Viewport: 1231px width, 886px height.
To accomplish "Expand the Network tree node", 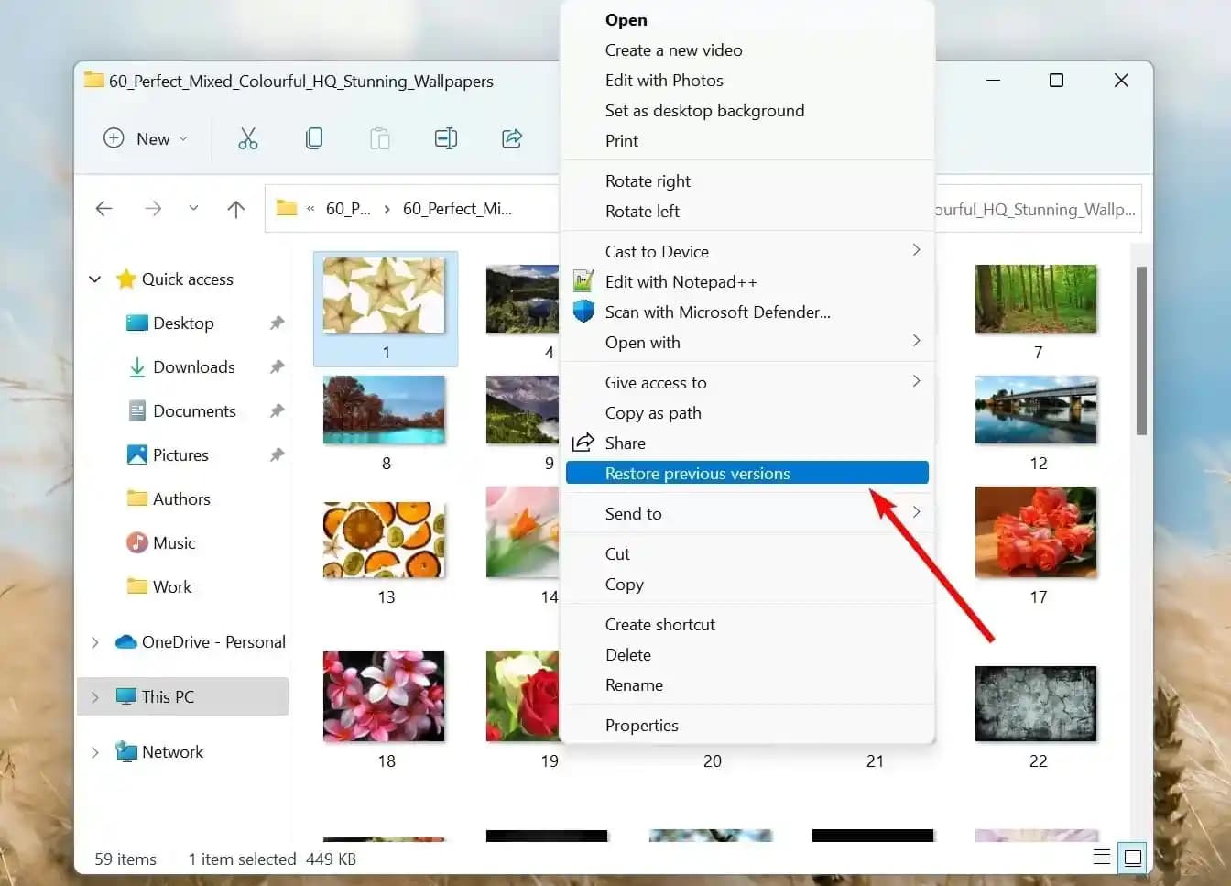I will point(94,752).
